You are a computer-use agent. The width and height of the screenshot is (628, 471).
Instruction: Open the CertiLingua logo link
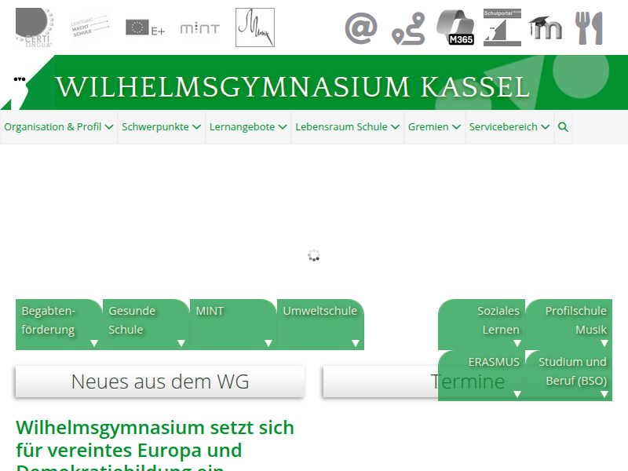click(x=34, y=27)
